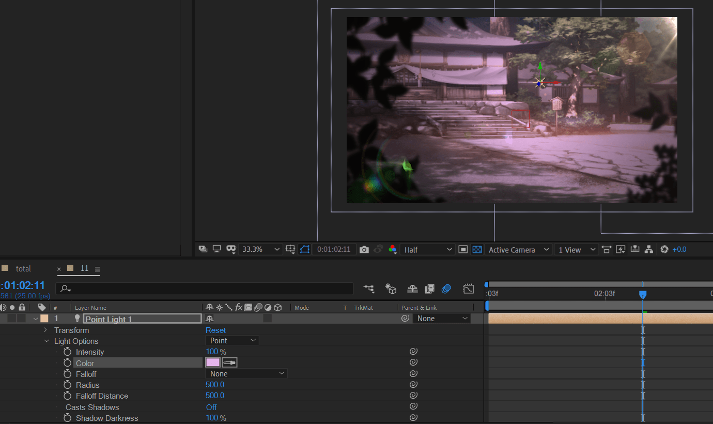
Task: Toggle hide shy layers icon
Action: (412, 289)
